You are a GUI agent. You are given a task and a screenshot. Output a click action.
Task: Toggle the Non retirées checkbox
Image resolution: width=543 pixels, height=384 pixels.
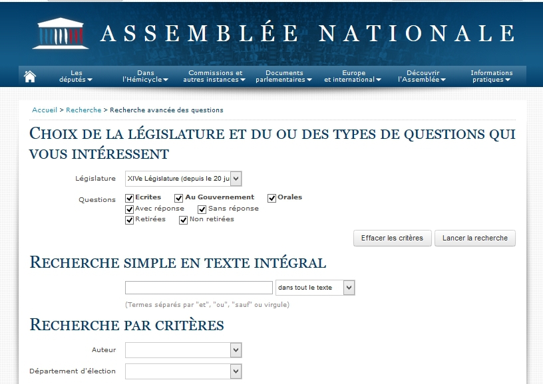pyautogui.click(x=184, y=220)
